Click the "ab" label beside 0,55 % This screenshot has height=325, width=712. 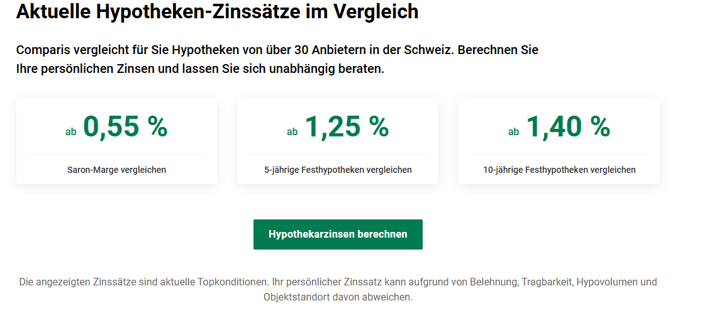(70, 132)
